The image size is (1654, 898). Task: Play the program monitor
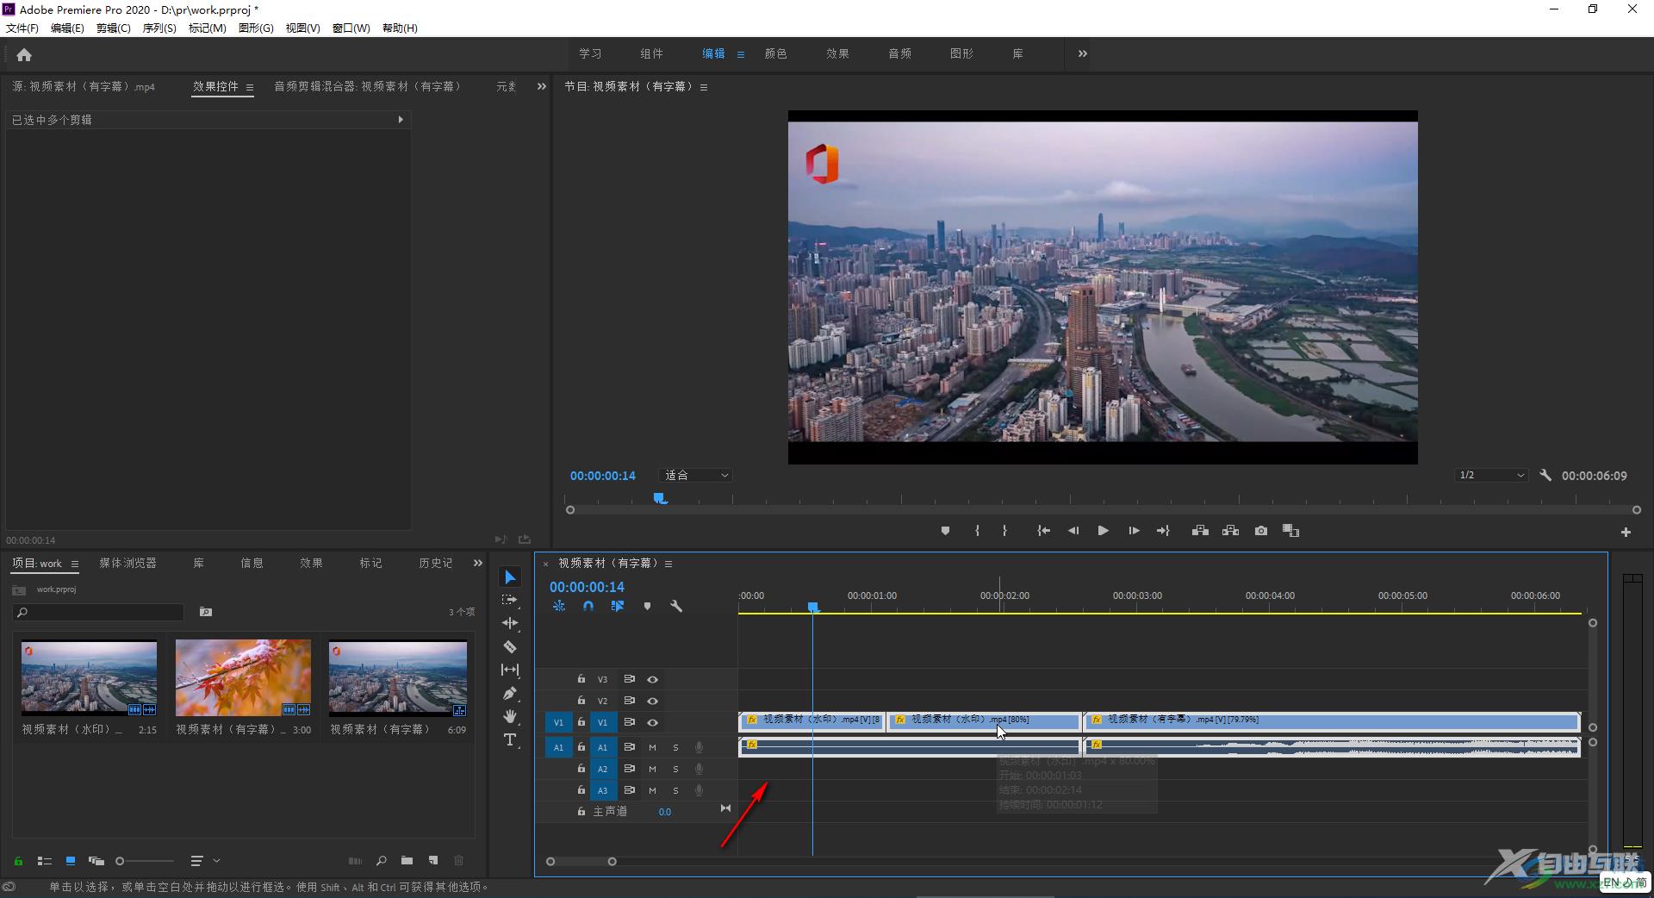(1103, 531)
